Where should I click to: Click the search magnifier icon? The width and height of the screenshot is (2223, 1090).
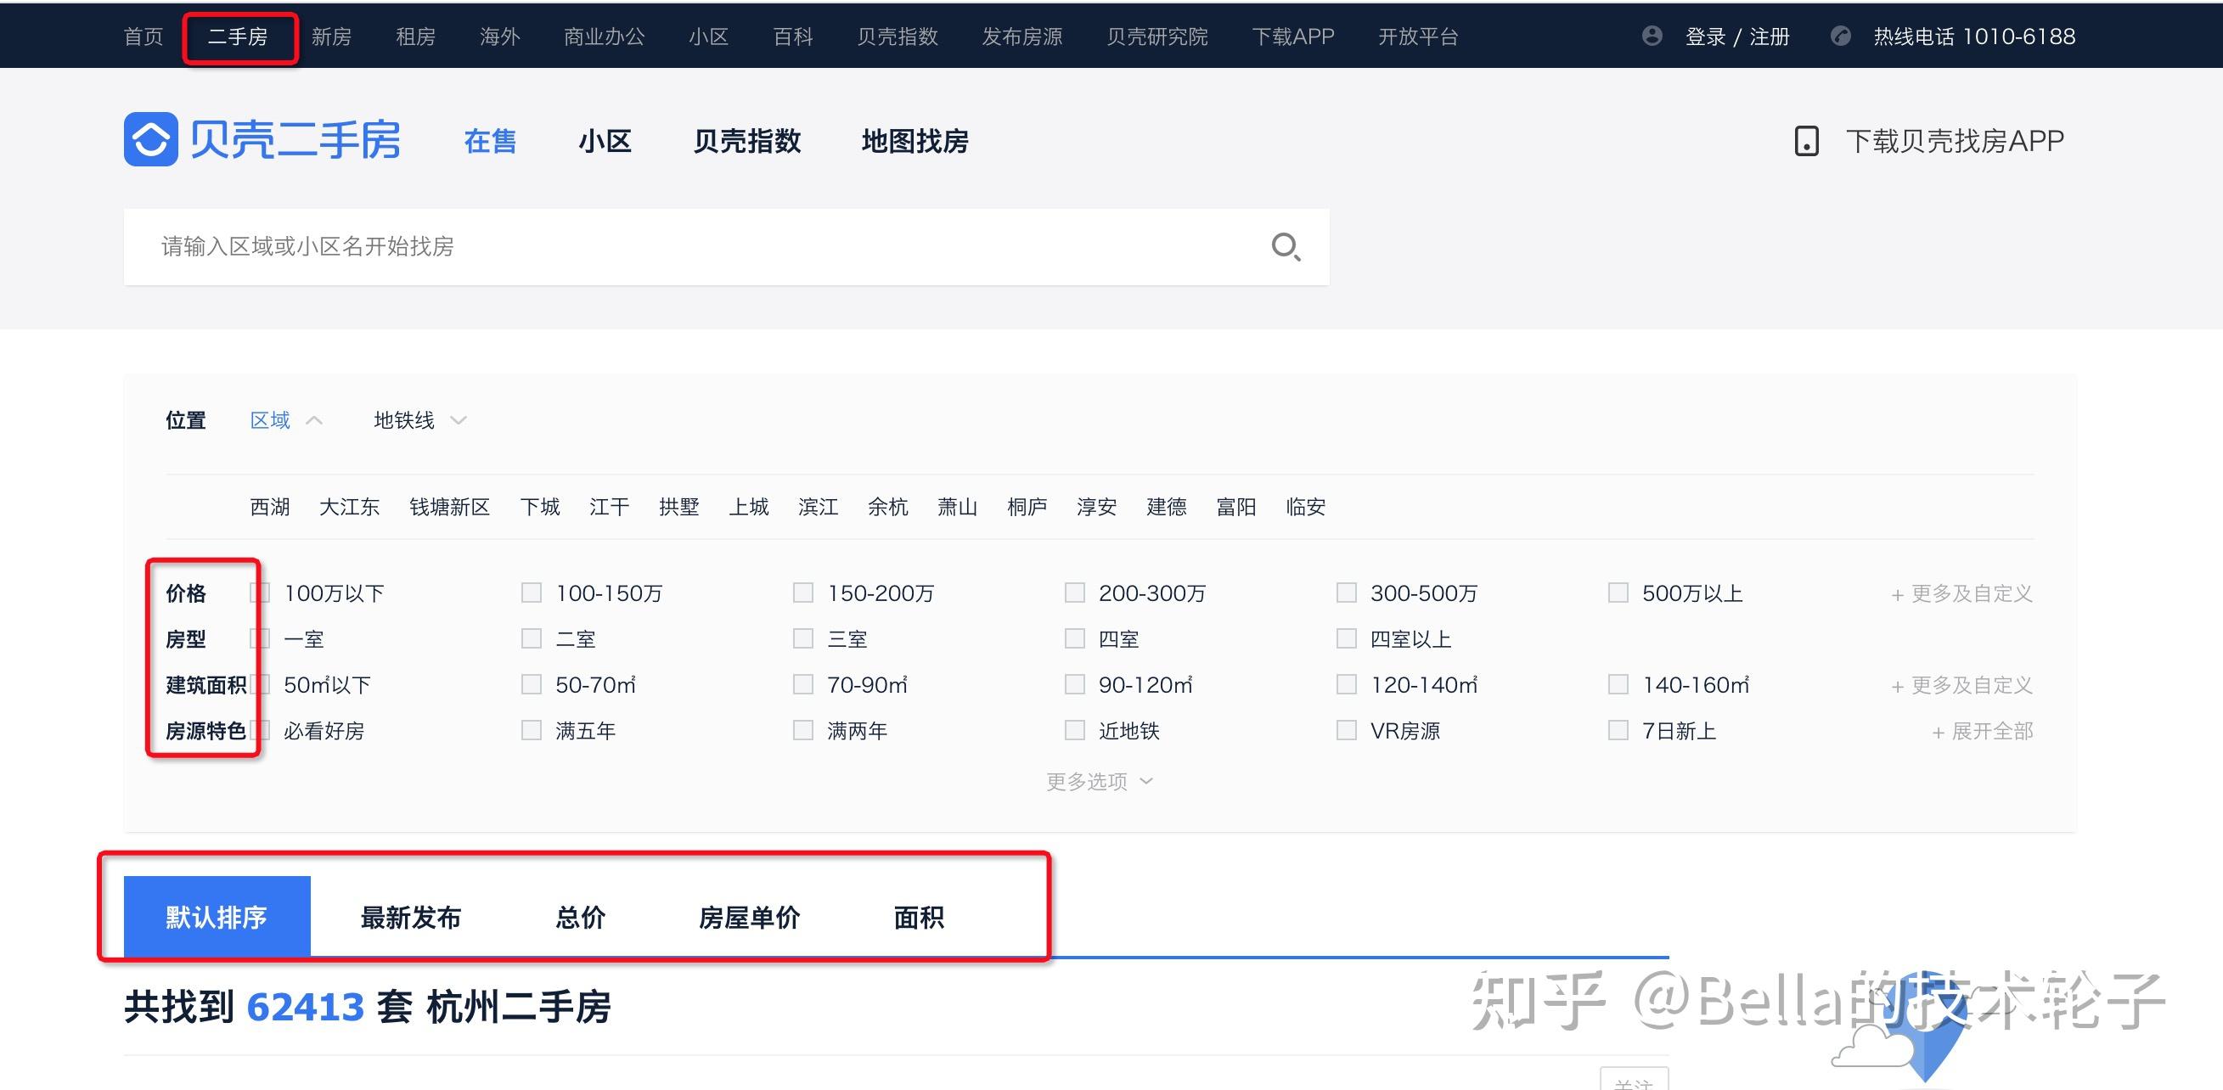point(1286,247)
